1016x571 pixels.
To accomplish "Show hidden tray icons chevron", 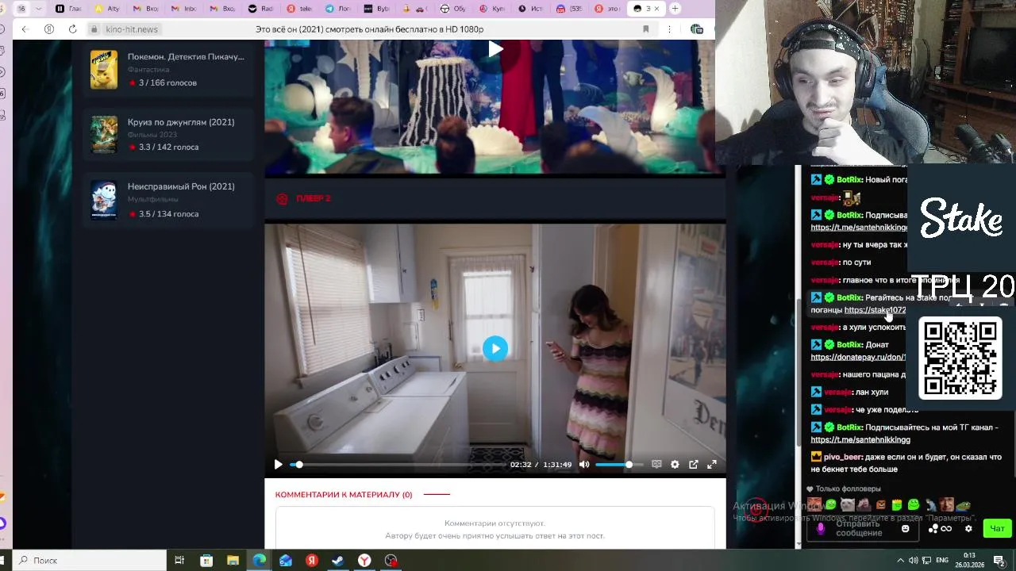I will (900, 561).
